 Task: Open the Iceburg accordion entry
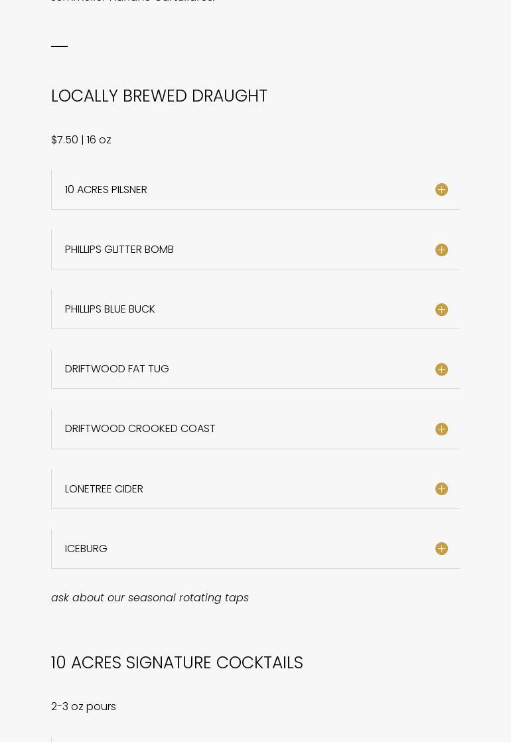(x=86, y=549)
